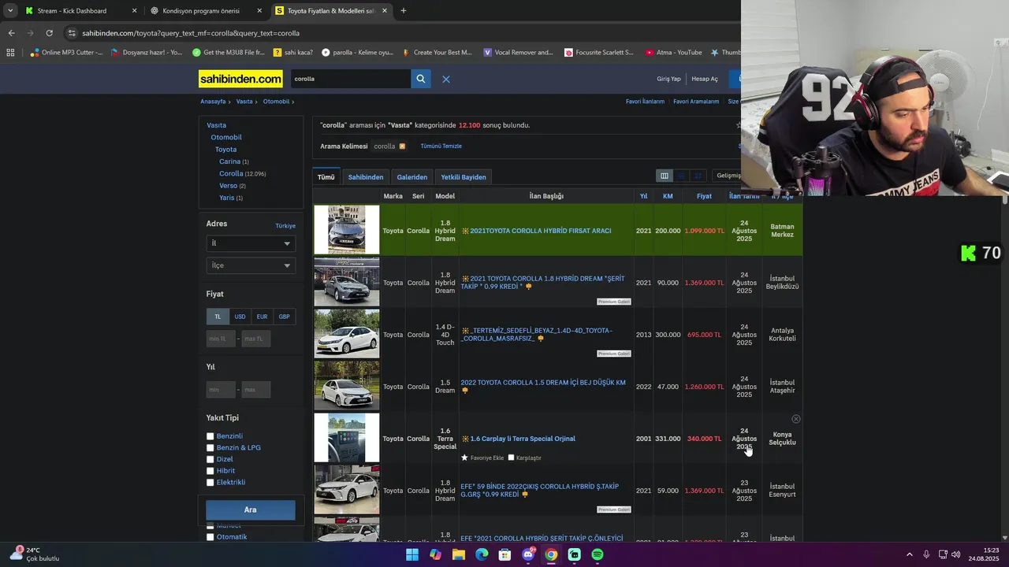Sort results by KM column
This screenshot has height=567, width=1009.
(x=668, y=196)
